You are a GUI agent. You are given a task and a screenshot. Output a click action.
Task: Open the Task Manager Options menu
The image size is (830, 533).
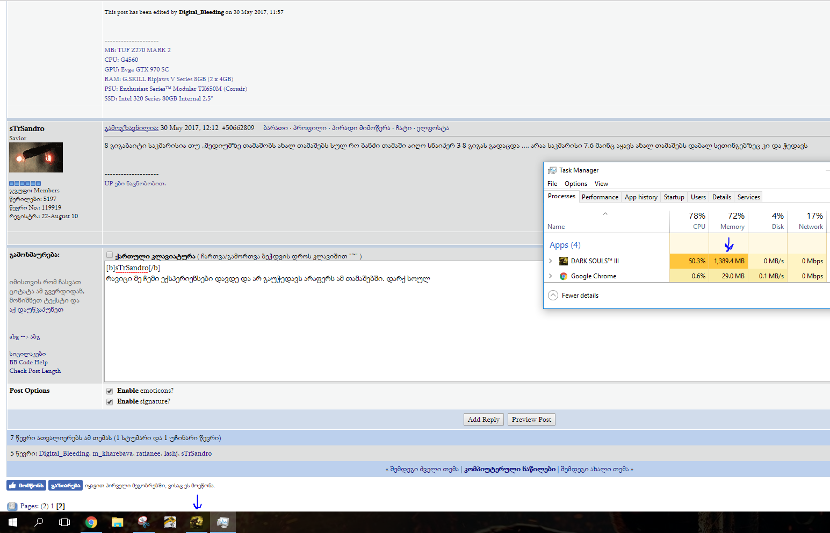[576, 184]
